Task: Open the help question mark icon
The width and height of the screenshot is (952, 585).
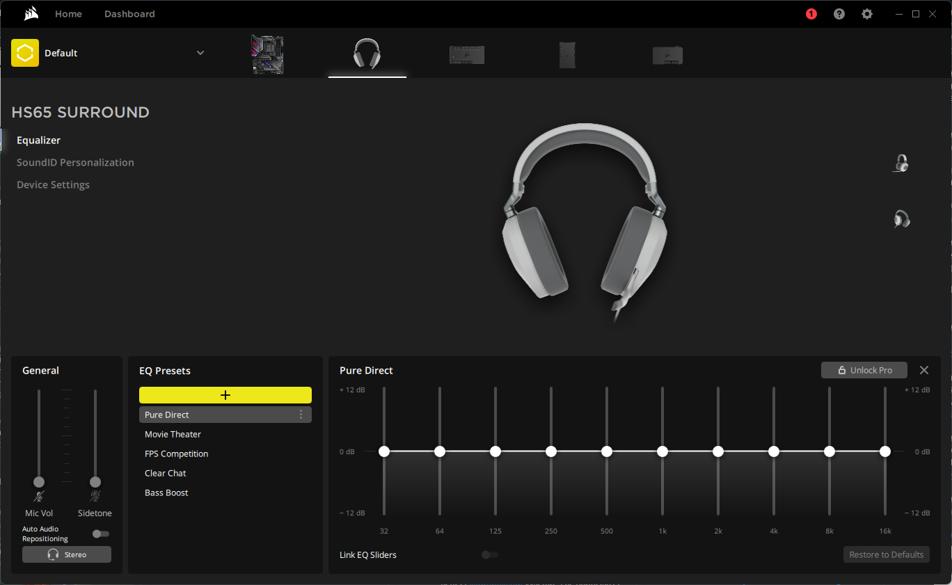Action: click(x=839, y=14)
